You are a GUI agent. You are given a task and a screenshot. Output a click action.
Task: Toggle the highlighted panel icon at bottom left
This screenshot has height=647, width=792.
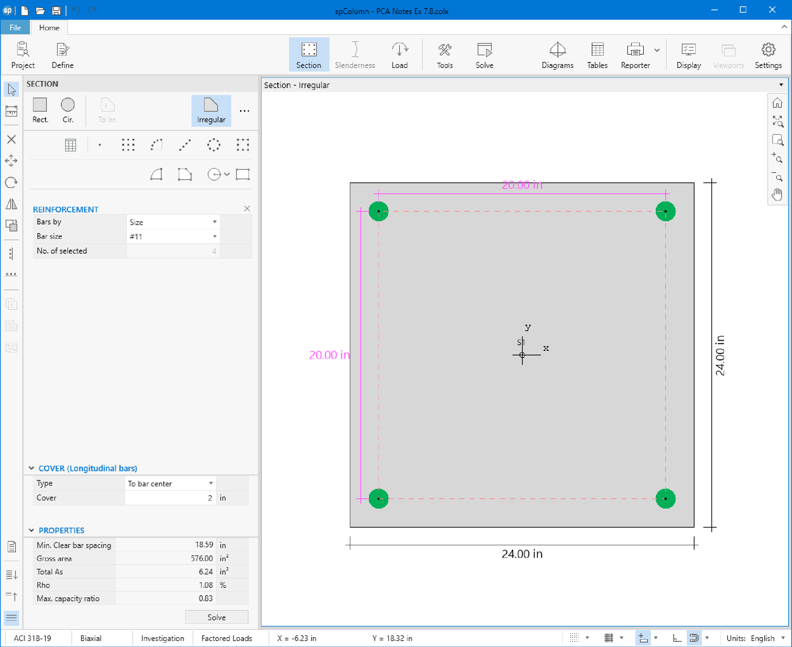click(12, 618)
